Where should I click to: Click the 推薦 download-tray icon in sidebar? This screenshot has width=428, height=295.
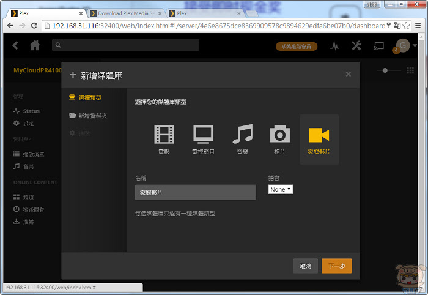(x=17, y=222)
